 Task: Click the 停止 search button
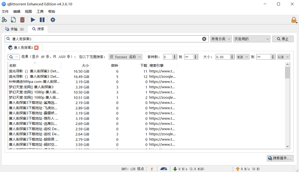(283, 39)
